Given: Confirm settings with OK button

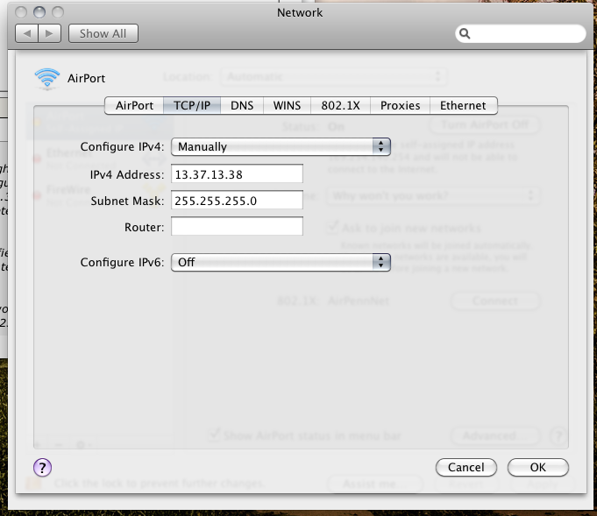Looking at the screenshot, I should tap(538, 467).
